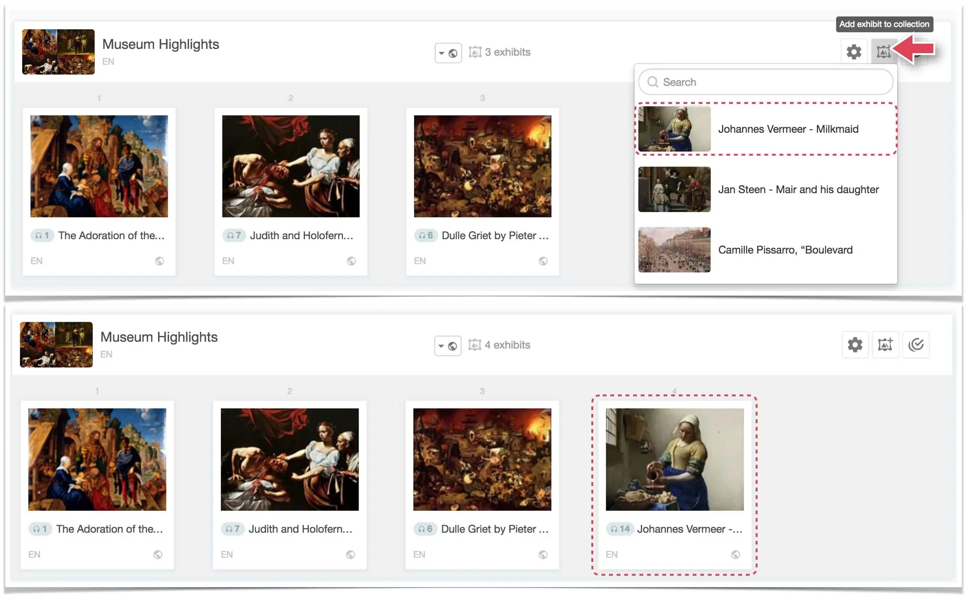Click audio badge 7 on Judith card, 3-exhibits collection
968x599 pixels.
(x=234, y=235)
